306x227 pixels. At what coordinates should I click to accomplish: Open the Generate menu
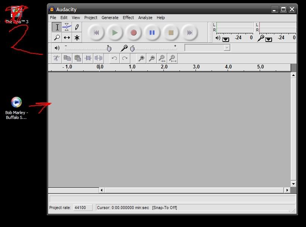(x=110, y=18)
